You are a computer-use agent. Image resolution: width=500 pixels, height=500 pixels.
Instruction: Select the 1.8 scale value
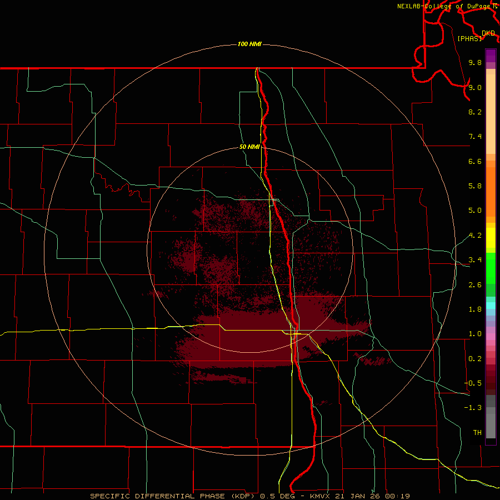[475, 309]
